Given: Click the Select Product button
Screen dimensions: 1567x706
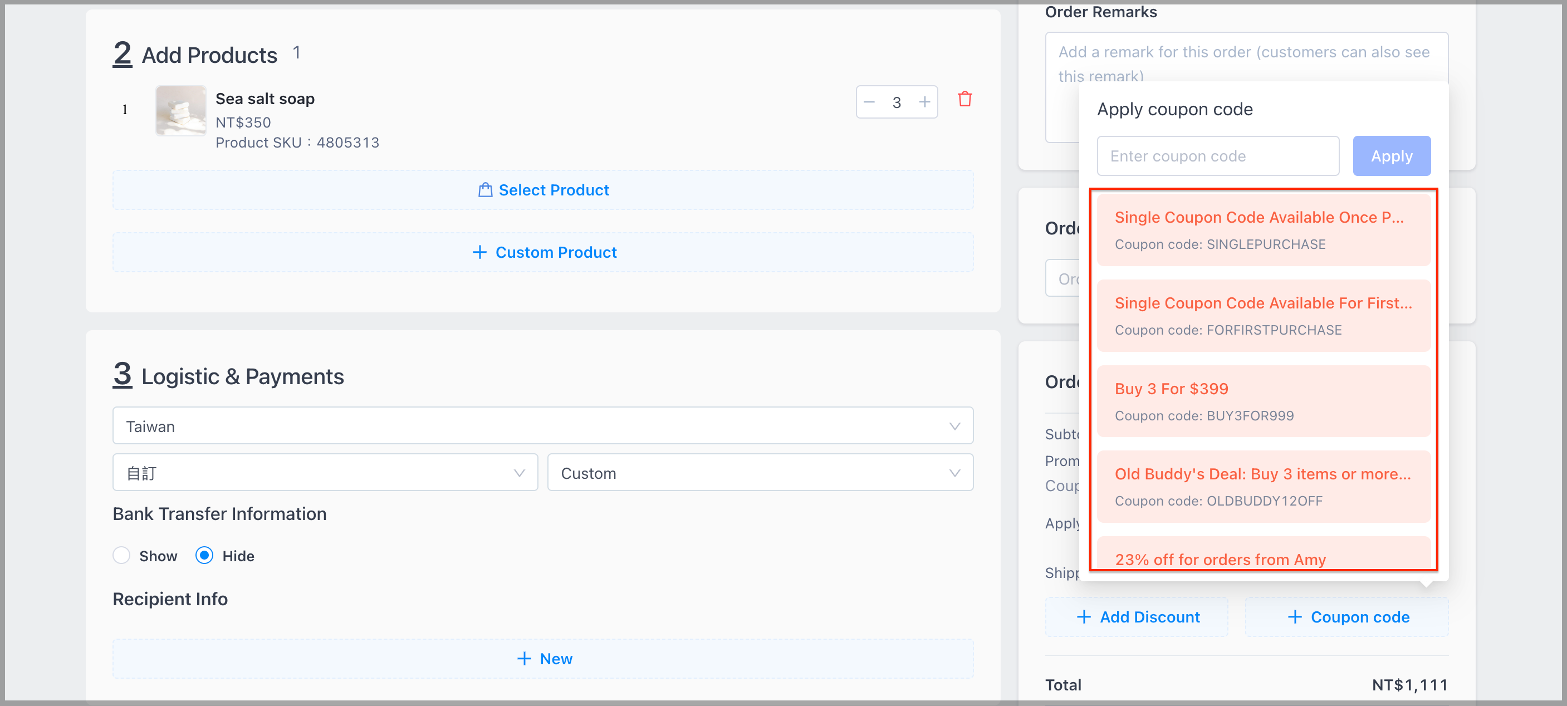Looking at the screenshot, I should click(x=542, y=190).
